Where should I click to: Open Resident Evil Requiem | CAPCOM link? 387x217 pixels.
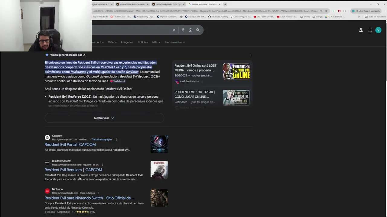coord(73,170)
